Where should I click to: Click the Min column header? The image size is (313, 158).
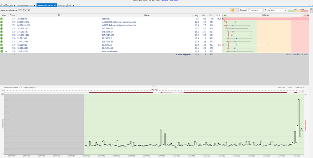[203, 15]
